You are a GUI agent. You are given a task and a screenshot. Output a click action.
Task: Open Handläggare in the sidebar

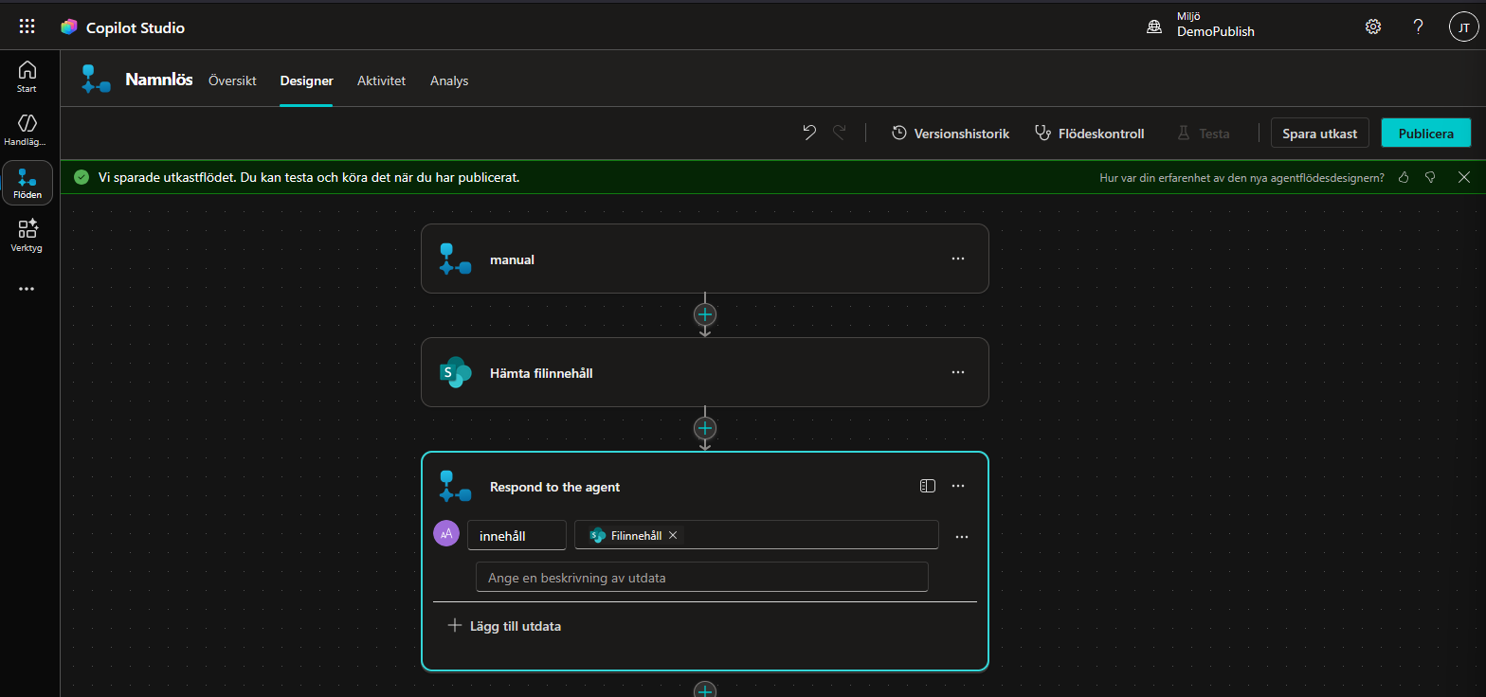[27, 130]
